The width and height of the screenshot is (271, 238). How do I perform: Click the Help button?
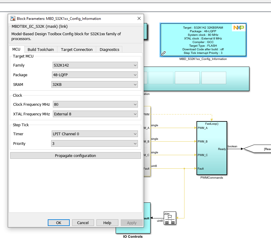pos(107,223)
